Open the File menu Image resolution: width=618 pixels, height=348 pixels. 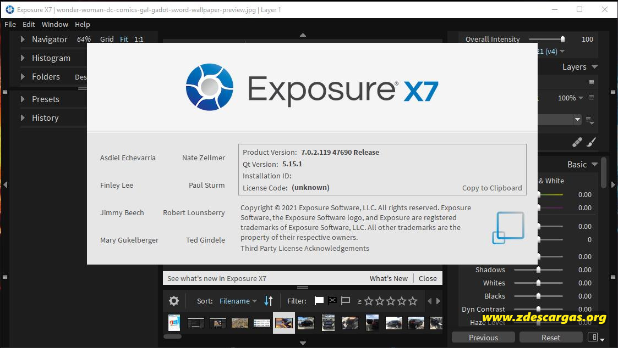pyautogui.click(x=10, y=24)
